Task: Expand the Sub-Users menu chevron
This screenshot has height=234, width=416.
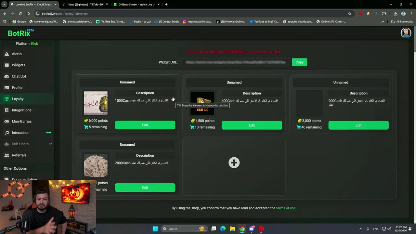Action: pos(50,144)
